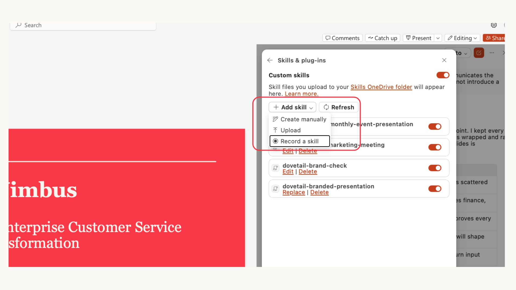The image size is (516, 290).
Task: Delete the dovetail-brand-check skill
Action: (308, 172)
